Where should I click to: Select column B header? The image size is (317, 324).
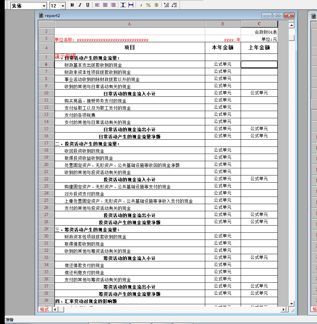coord(223,24)
